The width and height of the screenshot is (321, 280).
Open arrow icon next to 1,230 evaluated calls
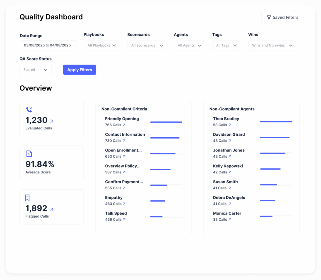tap(51, 121)
